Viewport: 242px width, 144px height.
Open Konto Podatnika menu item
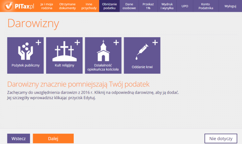point(206,6)
